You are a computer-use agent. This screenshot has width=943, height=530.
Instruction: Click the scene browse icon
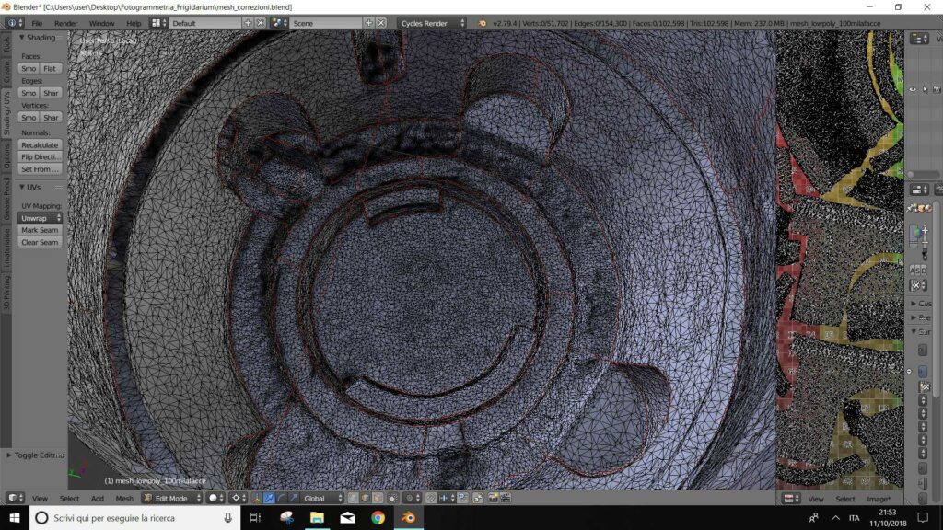pyautogui.click(x=279, y=23)
